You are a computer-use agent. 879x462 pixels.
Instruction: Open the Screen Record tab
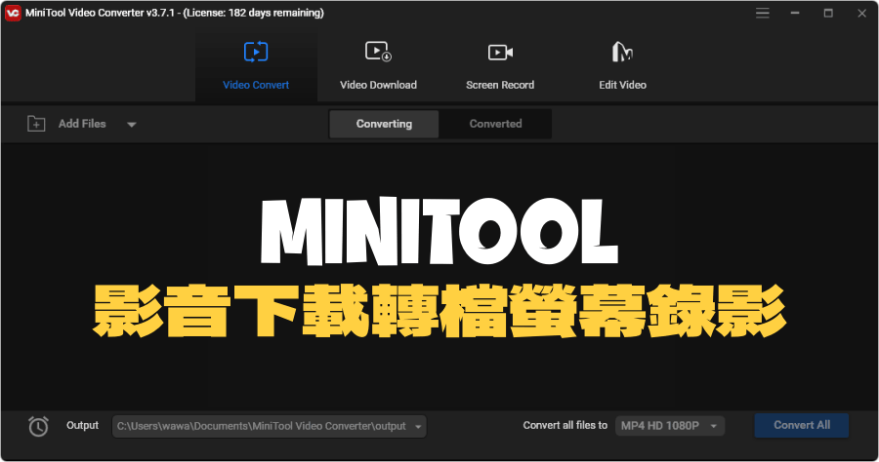[x=500, y=65]
